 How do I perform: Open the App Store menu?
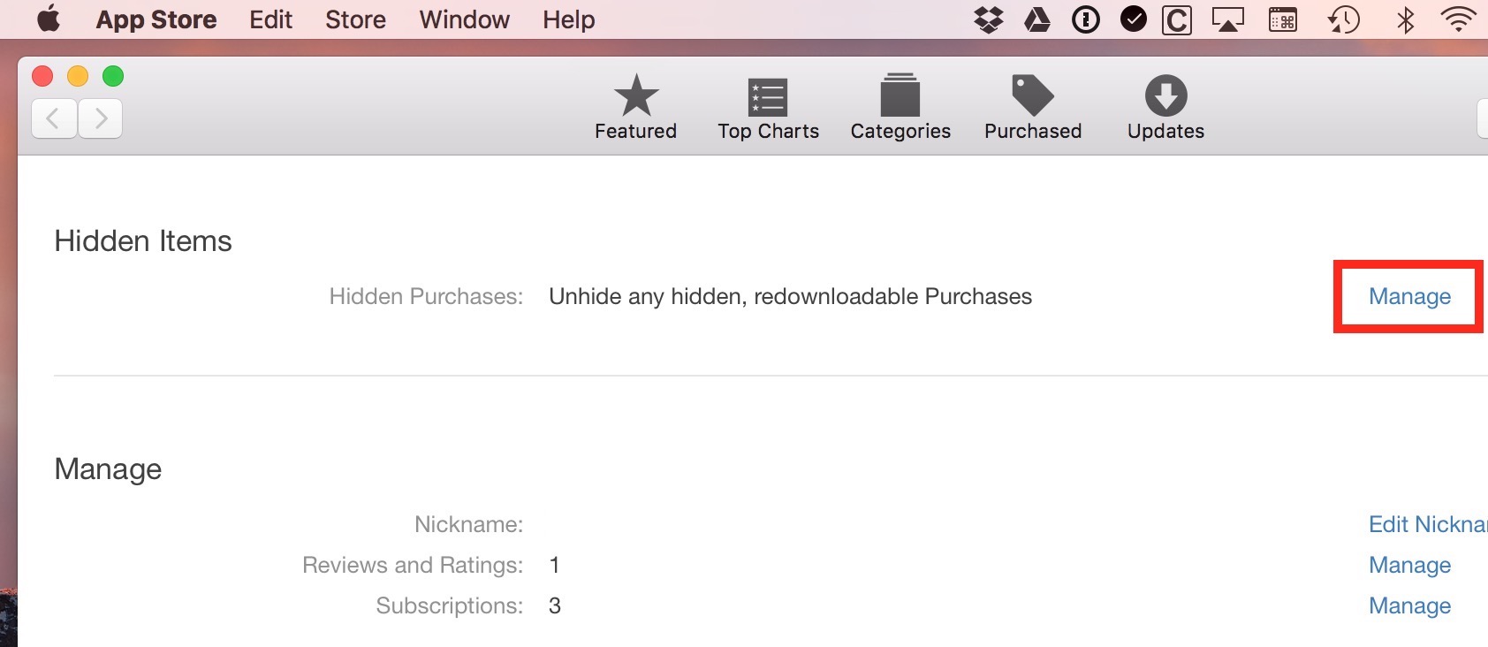(156, 19)
